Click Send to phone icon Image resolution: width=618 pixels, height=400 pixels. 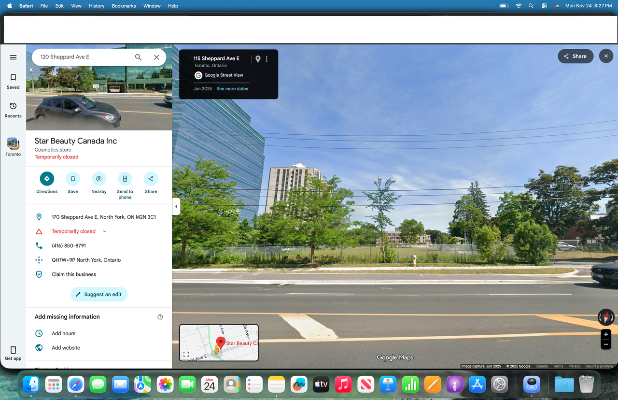(125, 179)
